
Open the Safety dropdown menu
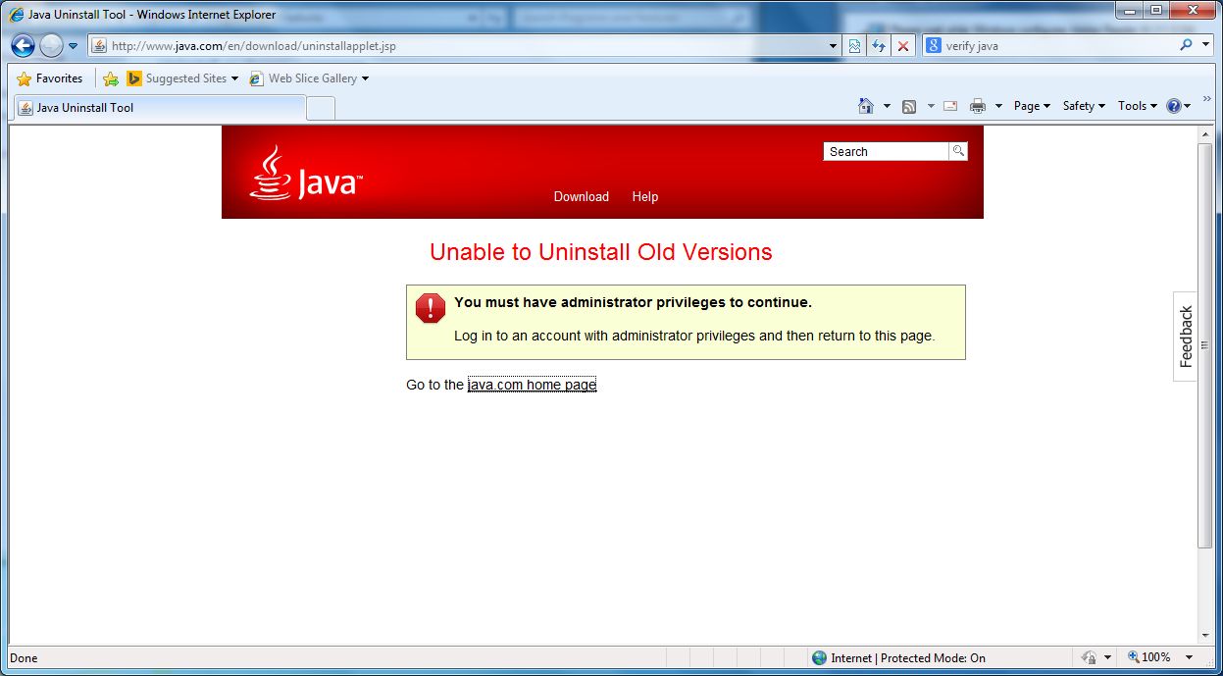1084,106
